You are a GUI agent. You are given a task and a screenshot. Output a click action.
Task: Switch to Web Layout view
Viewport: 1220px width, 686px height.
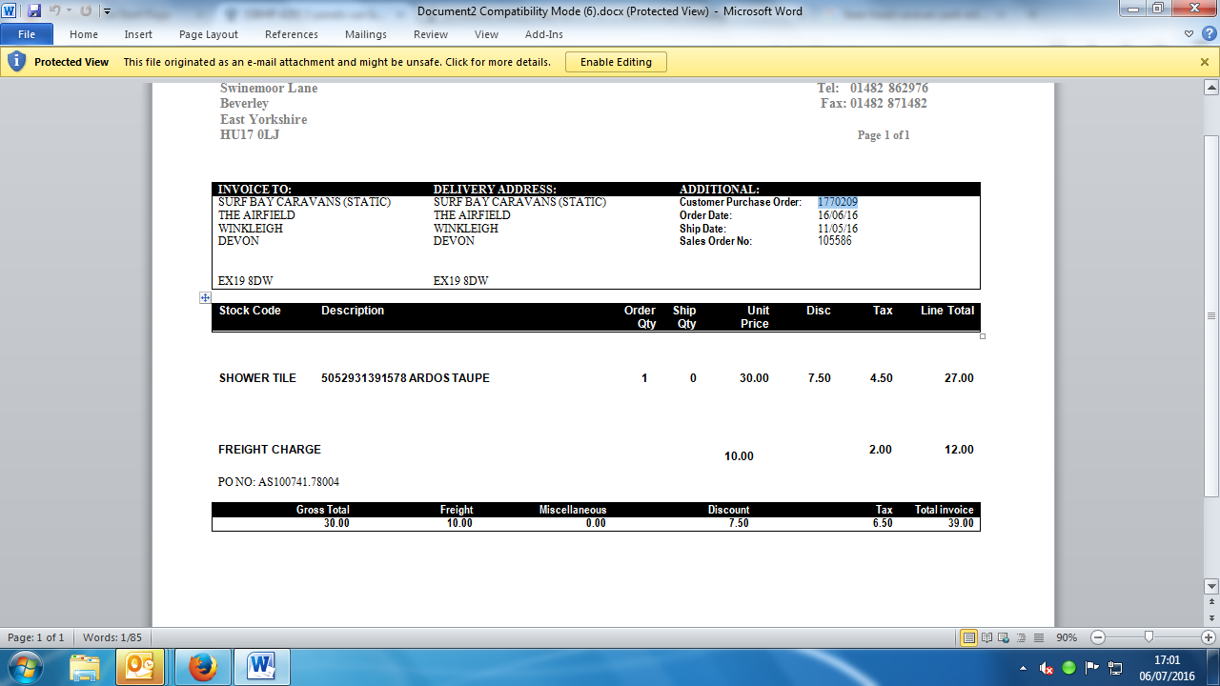point(1003,637)
